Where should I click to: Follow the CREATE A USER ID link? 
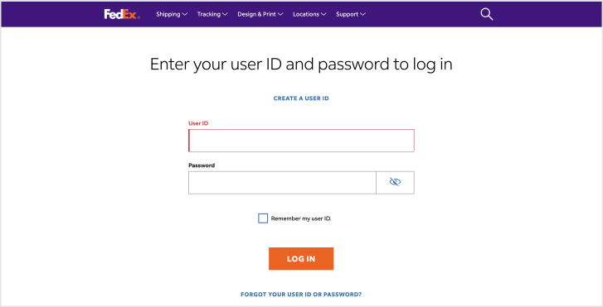click(x=301, y=98)
